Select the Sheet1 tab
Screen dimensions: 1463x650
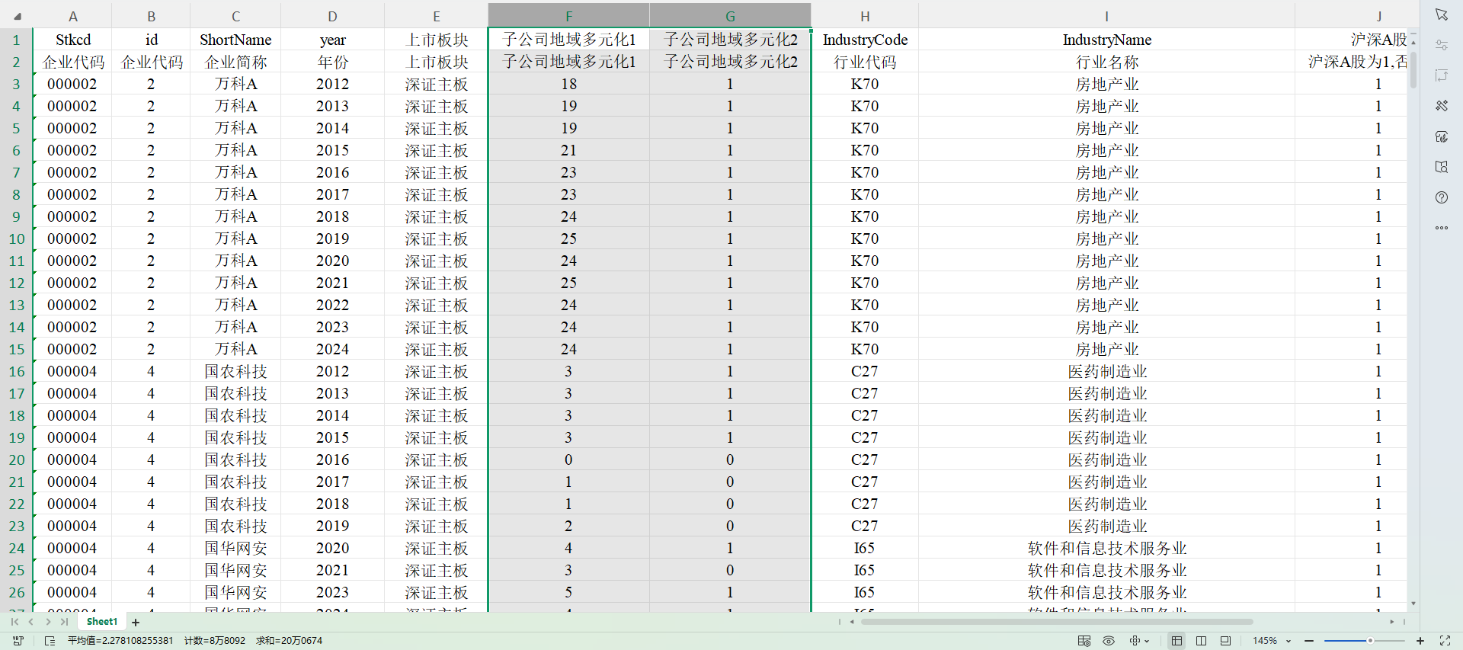(102, 622)
